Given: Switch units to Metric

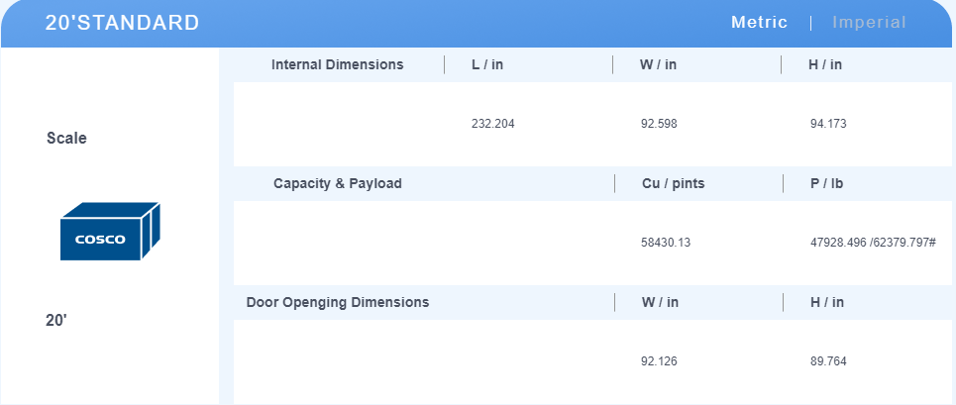Looking at the screenshot, I should pyautogui.click(x=759, y=23).
